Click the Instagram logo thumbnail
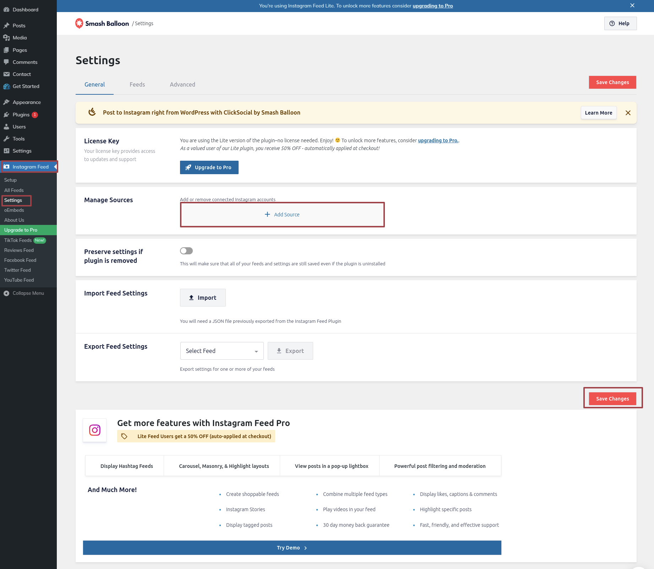The width and height of the screenshot is (654, 569). point(95,430)
